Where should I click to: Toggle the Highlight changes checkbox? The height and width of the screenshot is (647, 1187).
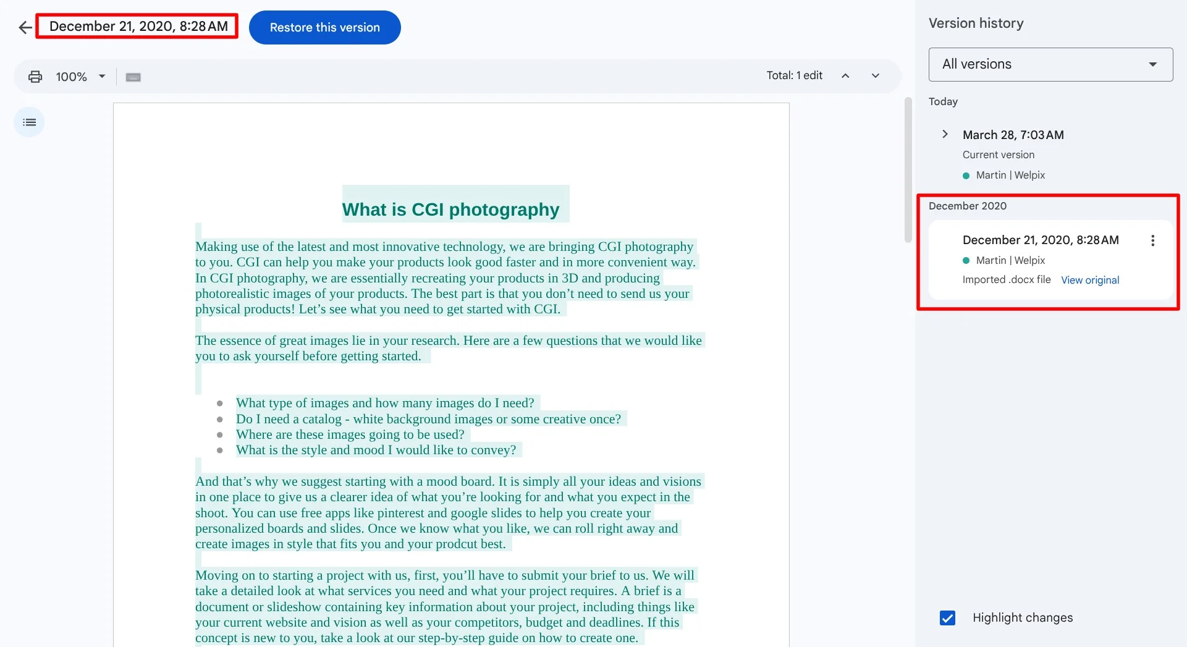[x=947, y=618]
